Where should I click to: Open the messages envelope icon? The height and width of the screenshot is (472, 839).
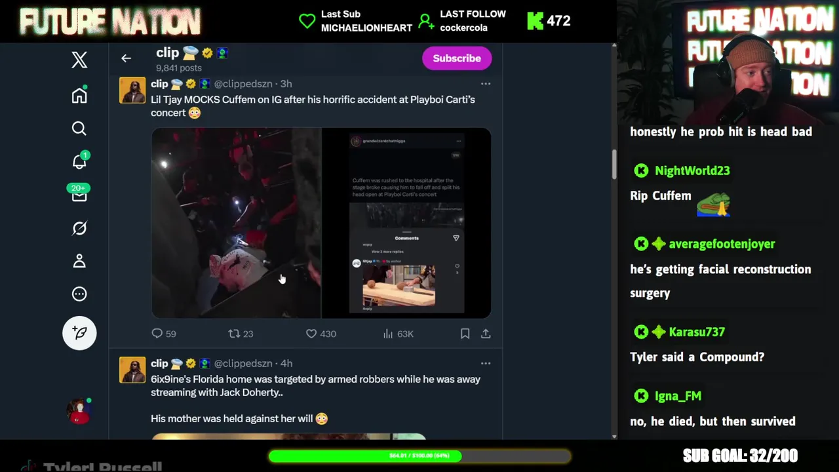(79, 195)
